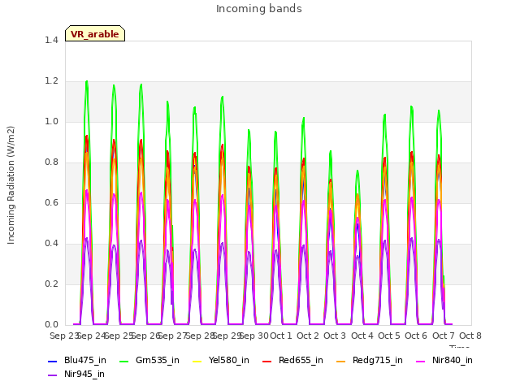
Task: Select the Yel580_in legend entry
Action: pyautogui.click(x=220, y=361)
